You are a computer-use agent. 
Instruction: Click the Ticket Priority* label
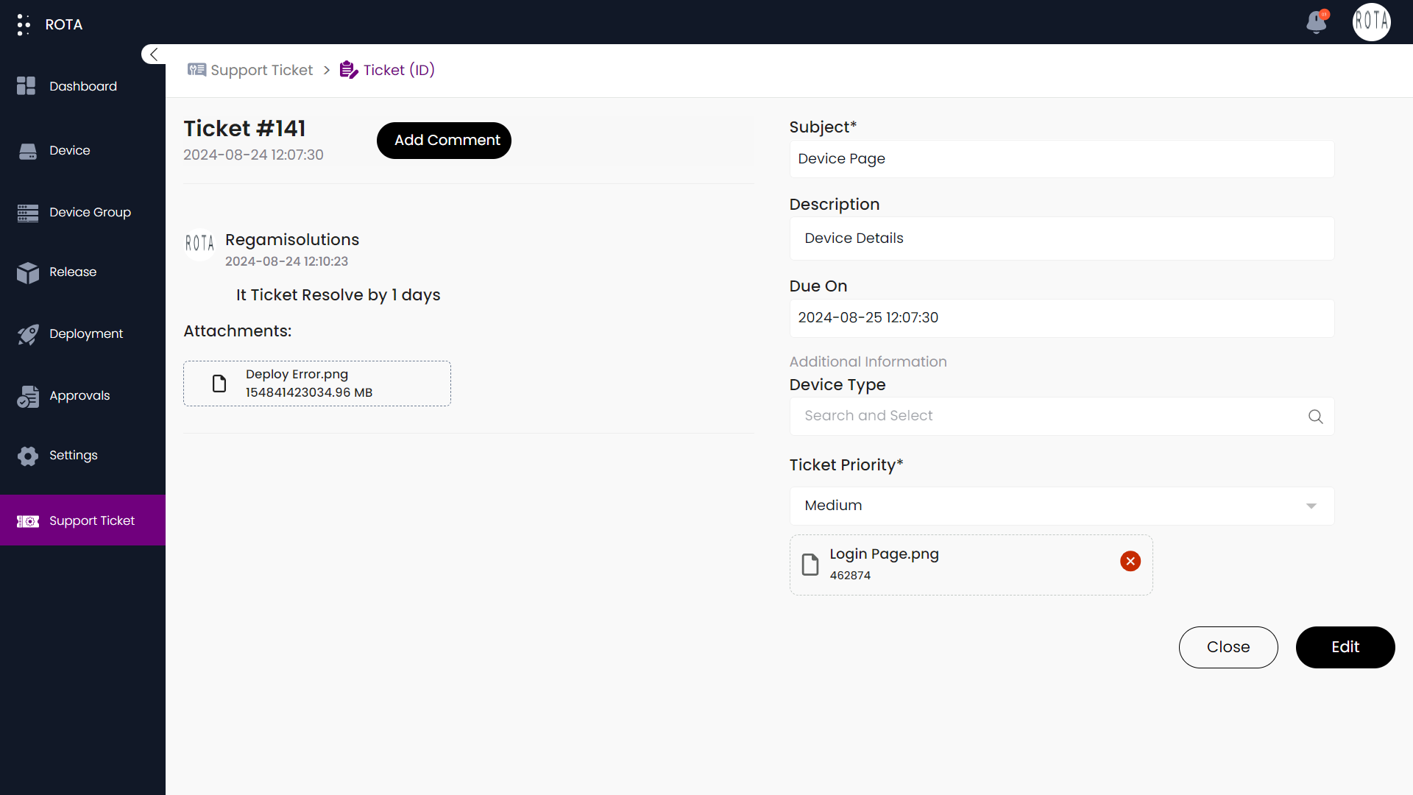(846, 465)
